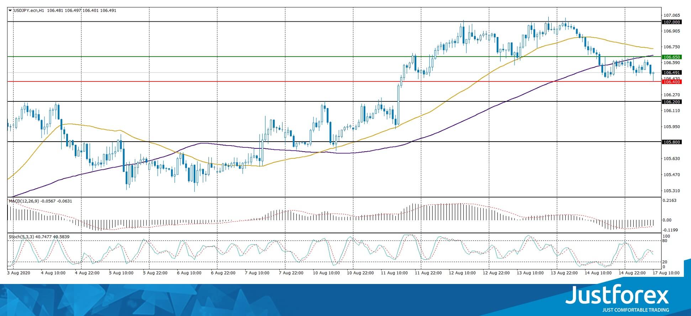
Task: Click the 10 Aug 22:00 time label
Action: pos(360,273)
